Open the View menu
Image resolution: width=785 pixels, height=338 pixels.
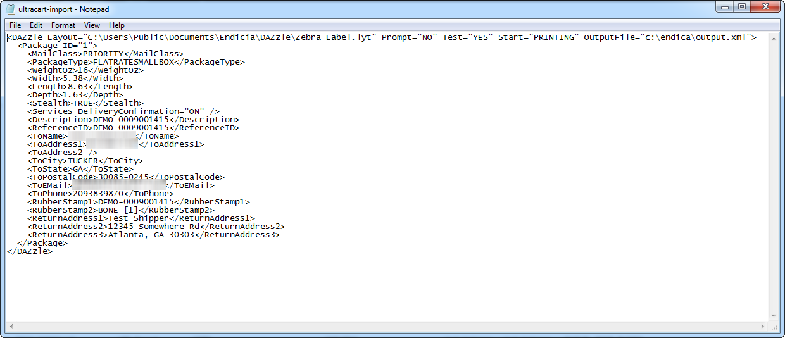pos(92,25)
